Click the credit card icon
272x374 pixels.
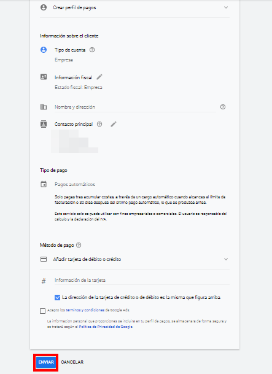44,259
